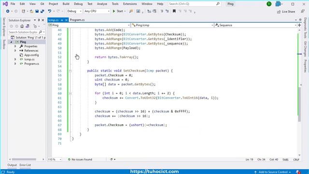Screen dimensions: 309x174
Task: Click the split editor icon above scrollbar
Action: coord(299,25)
